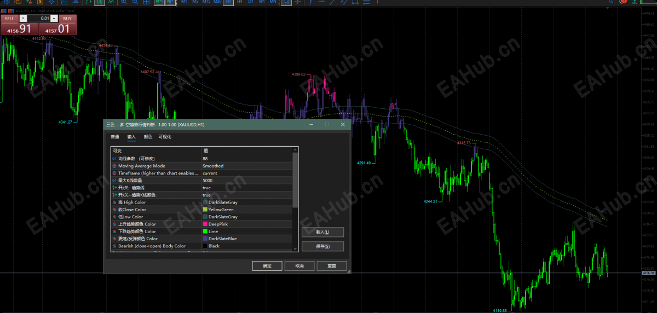The image size is (657, 313).
Task: Set timeframe to D1
Action: coord(250,2)
